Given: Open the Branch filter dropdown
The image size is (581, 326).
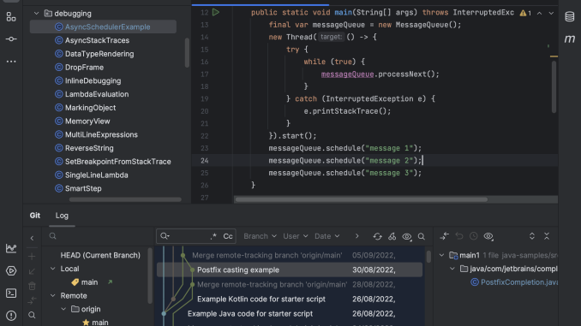Looking at the screenshot, I should pos(260,236).
